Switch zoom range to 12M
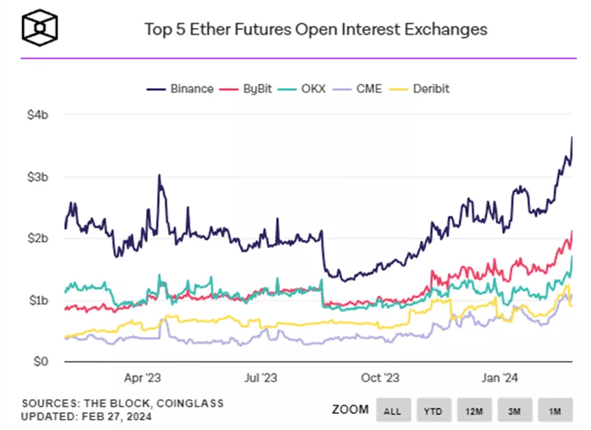 coord(474,408)
